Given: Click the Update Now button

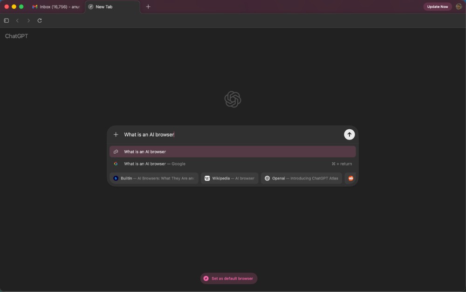Looking at the screenshot, I should [x=438, y=7].
